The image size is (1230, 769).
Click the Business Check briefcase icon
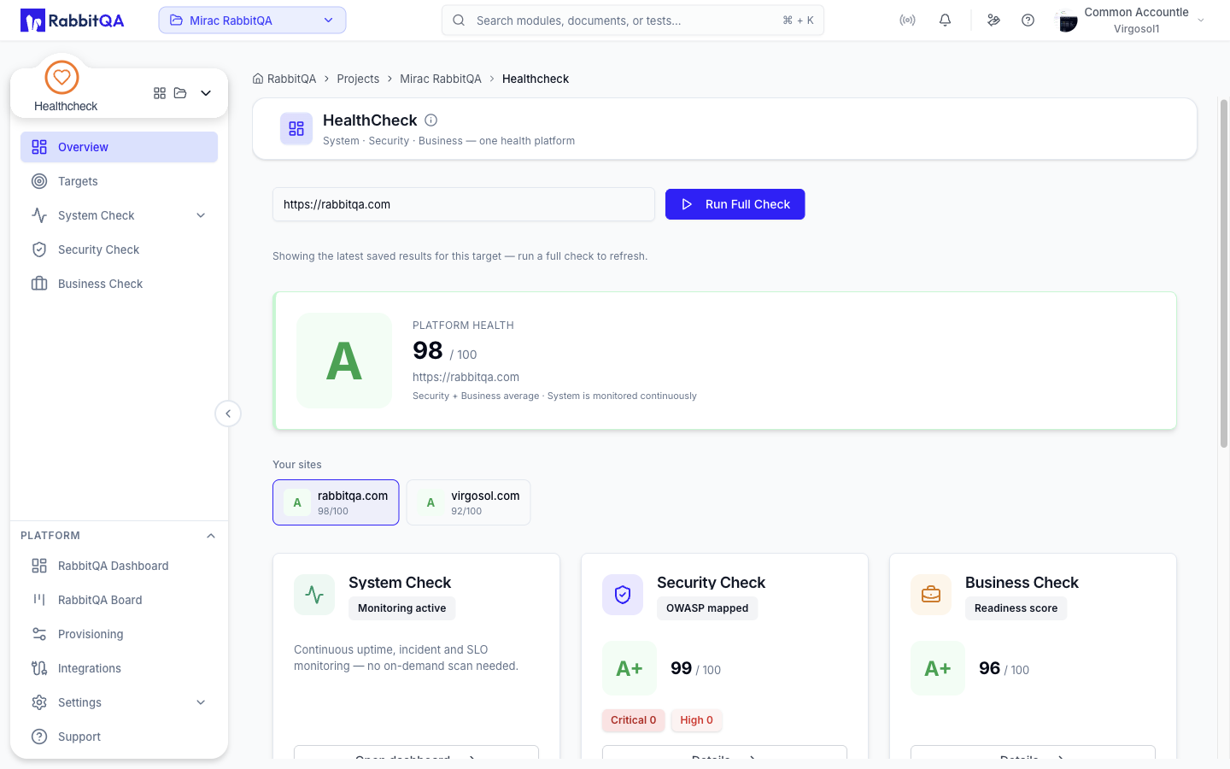[x=931, y=595]
